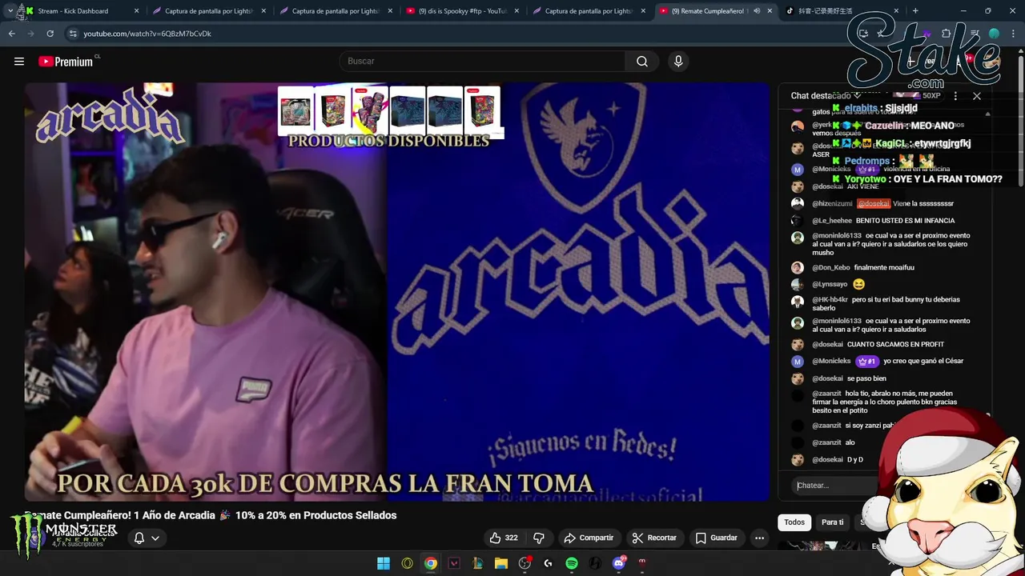
Task: Click 'CUANTO SACAMOS EN PROFIT' chat message
Action: (895, 345)
